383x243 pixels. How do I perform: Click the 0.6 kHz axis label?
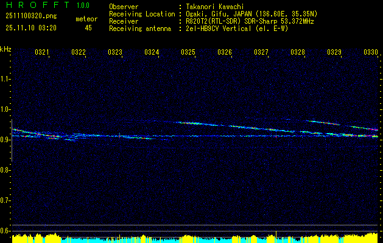point(5,231)
